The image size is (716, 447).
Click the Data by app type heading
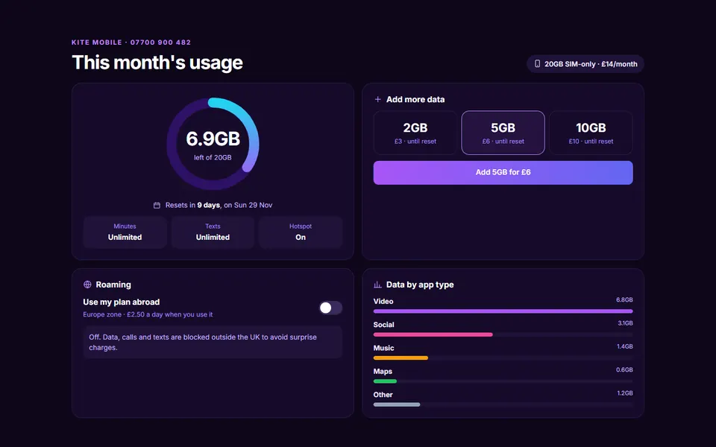point(420,285)
